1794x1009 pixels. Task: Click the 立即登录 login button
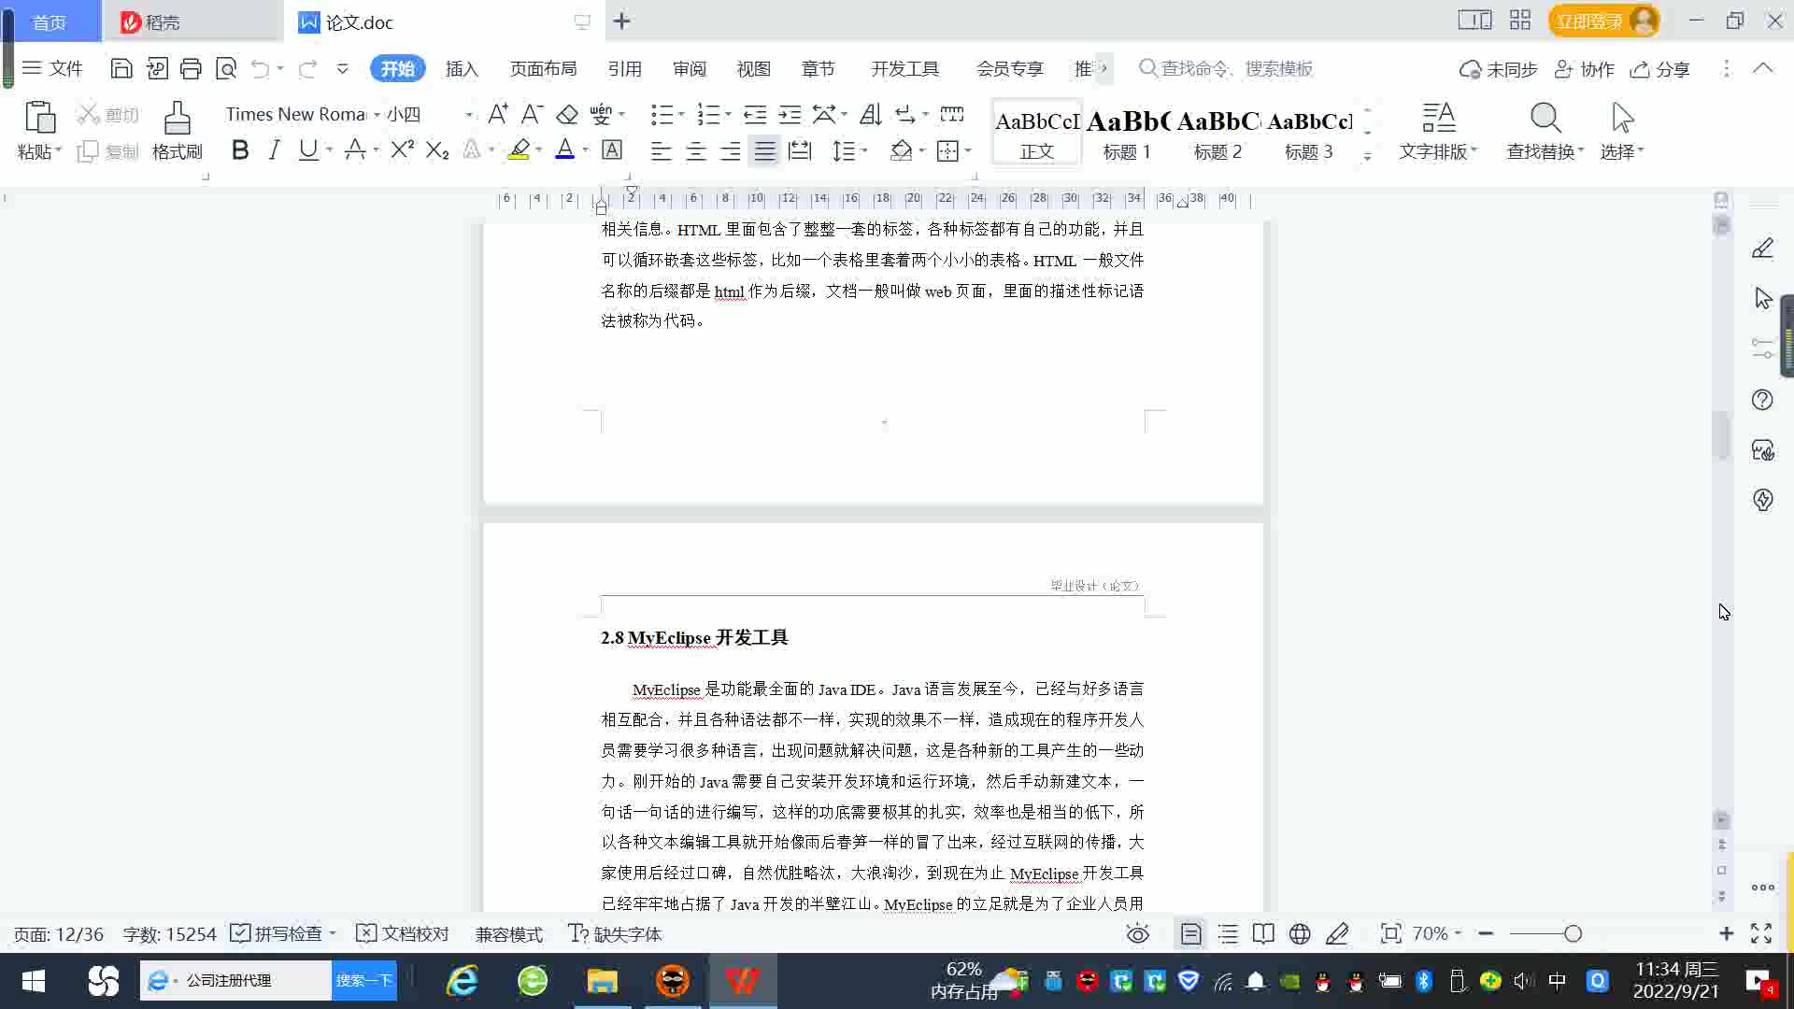1588,21
